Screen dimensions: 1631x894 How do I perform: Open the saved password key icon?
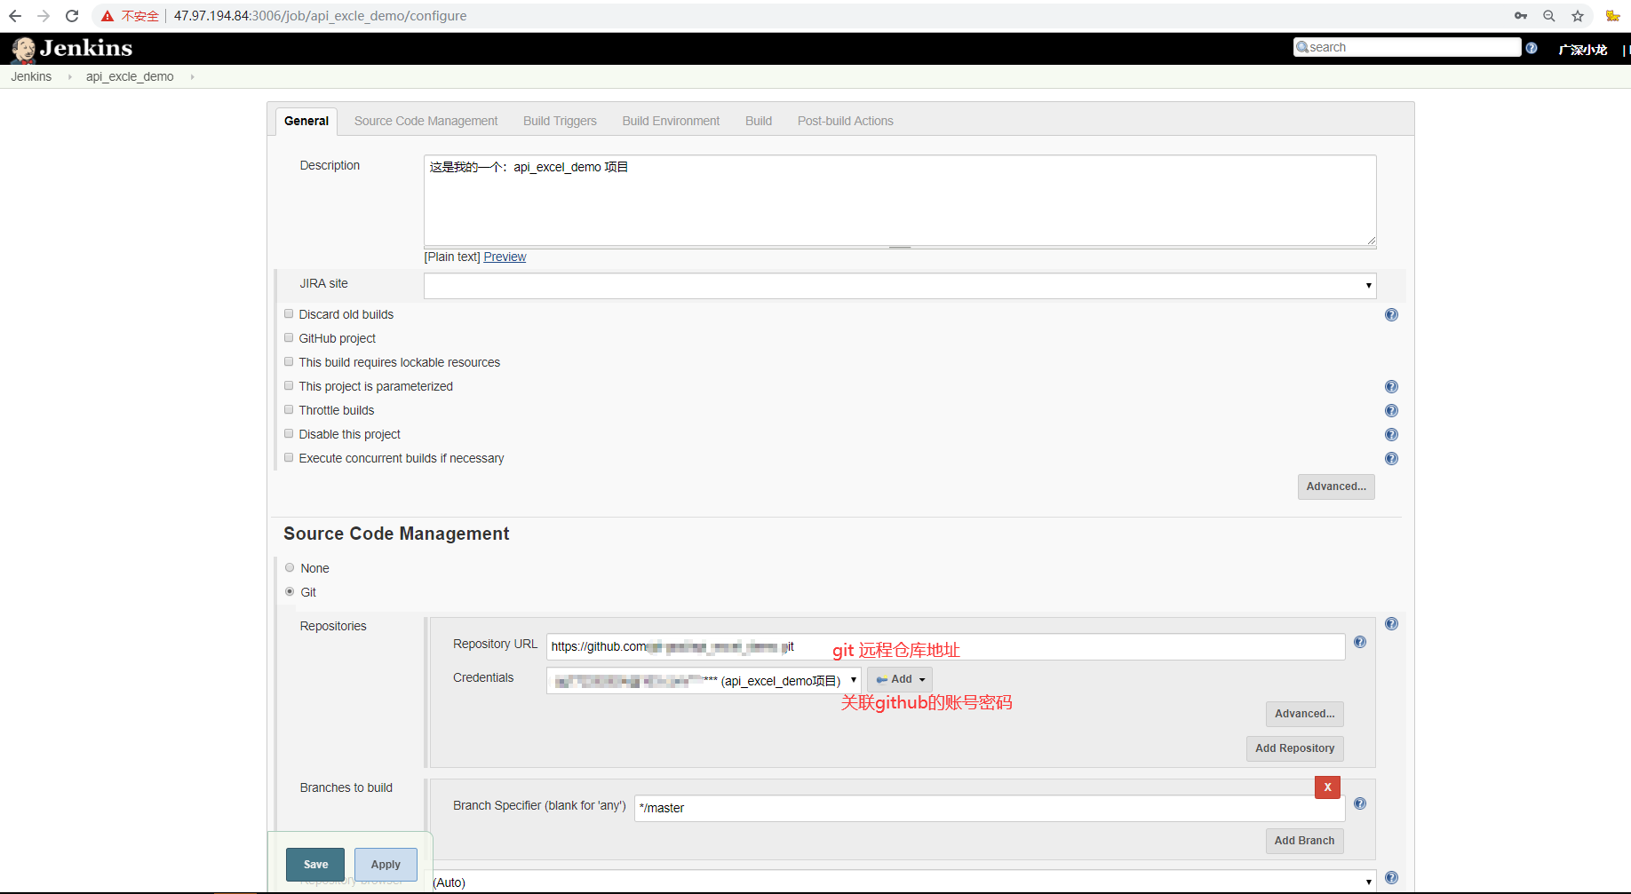pyautogui.click(x=1521, y=16)
